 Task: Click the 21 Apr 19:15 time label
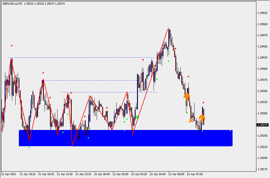click(28, 174)
